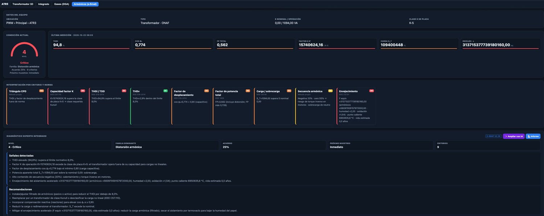Click the "Recomendaciones" heading

pyautogui.click(x=20, y=189)
